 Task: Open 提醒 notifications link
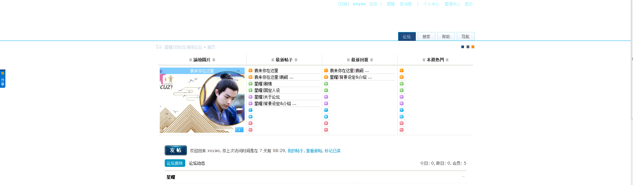pos(391,4)
